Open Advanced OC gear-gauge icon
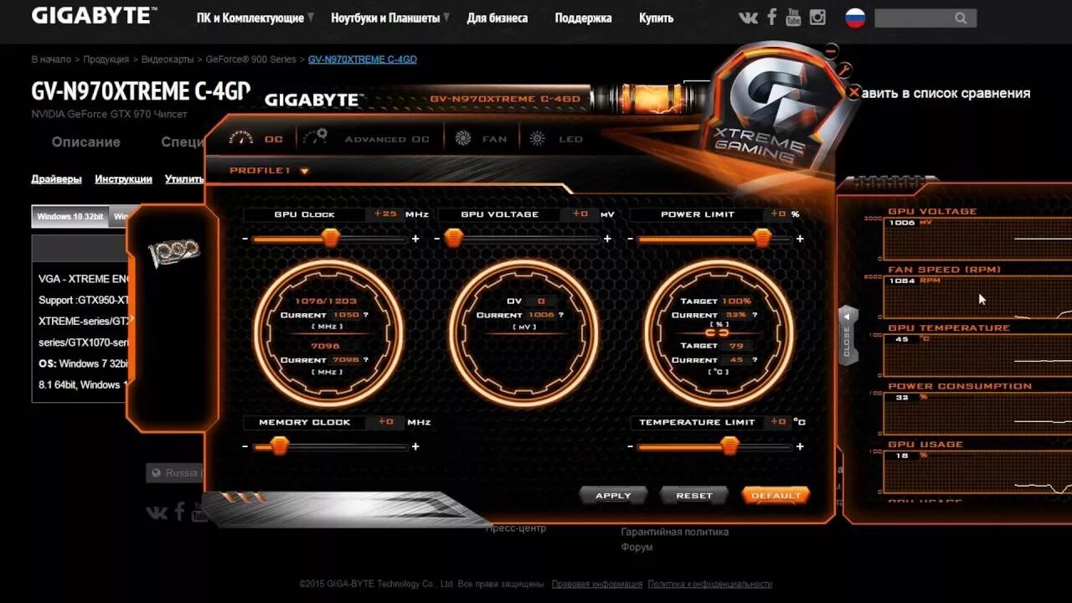 pos(315,138)
